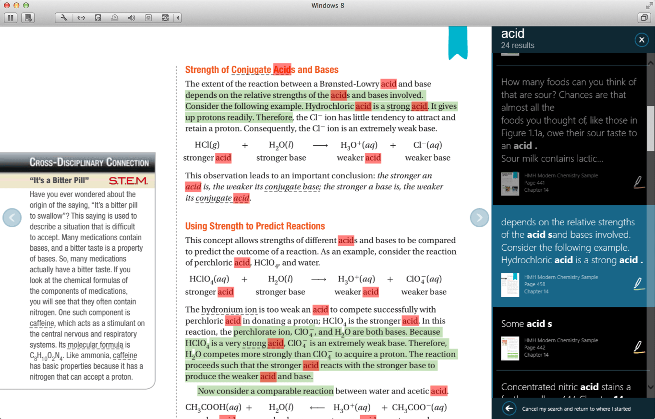Image resolution: width=655 pixels, height=419 pixels.
Task: Click the CH3COOH(aq) formula in last equation
Action: pyautogui.click(x=213, y=408)
